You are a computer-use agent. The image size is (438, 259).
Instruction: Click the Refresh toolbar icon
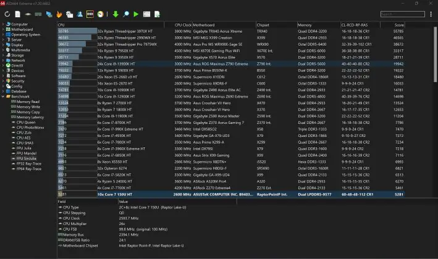(x=7, y=14)
